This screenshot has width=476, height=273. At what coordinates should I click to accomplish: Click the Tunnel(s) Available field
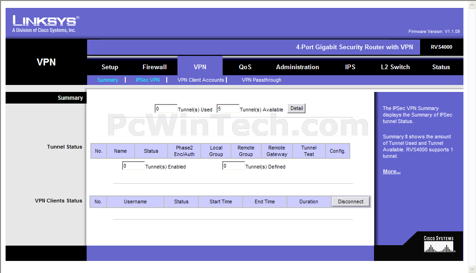(228, 109)
